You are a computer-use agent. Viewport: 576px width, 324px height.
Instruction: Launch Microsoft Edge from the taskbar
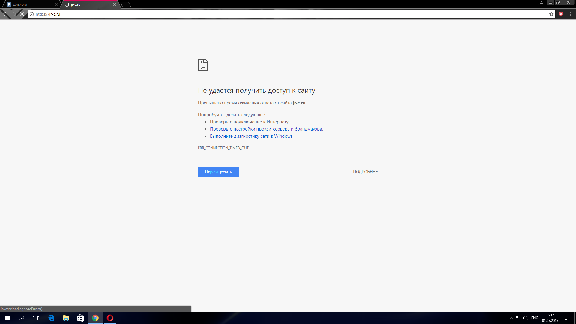point(51,318)
